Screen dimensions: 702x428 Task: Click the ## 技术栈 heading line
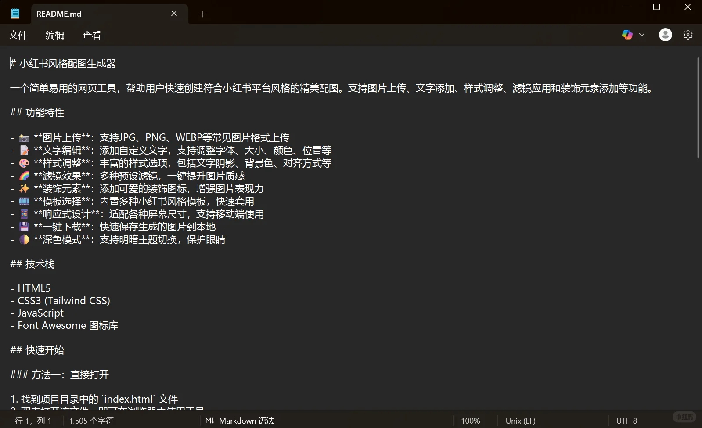coord(32,264)
